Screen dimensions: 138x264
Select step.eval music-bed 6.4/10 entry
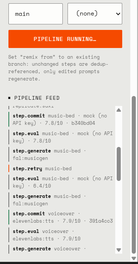tap(61, 182)
